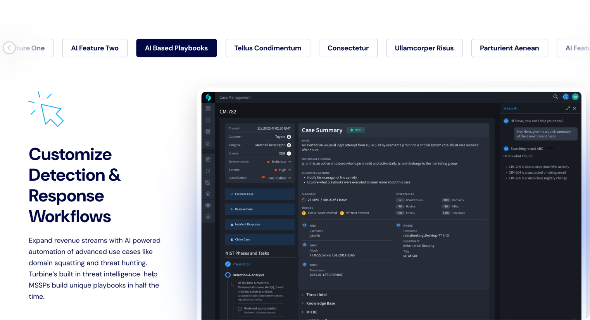Click the Preparation phase link

click(x=242, y=264)
